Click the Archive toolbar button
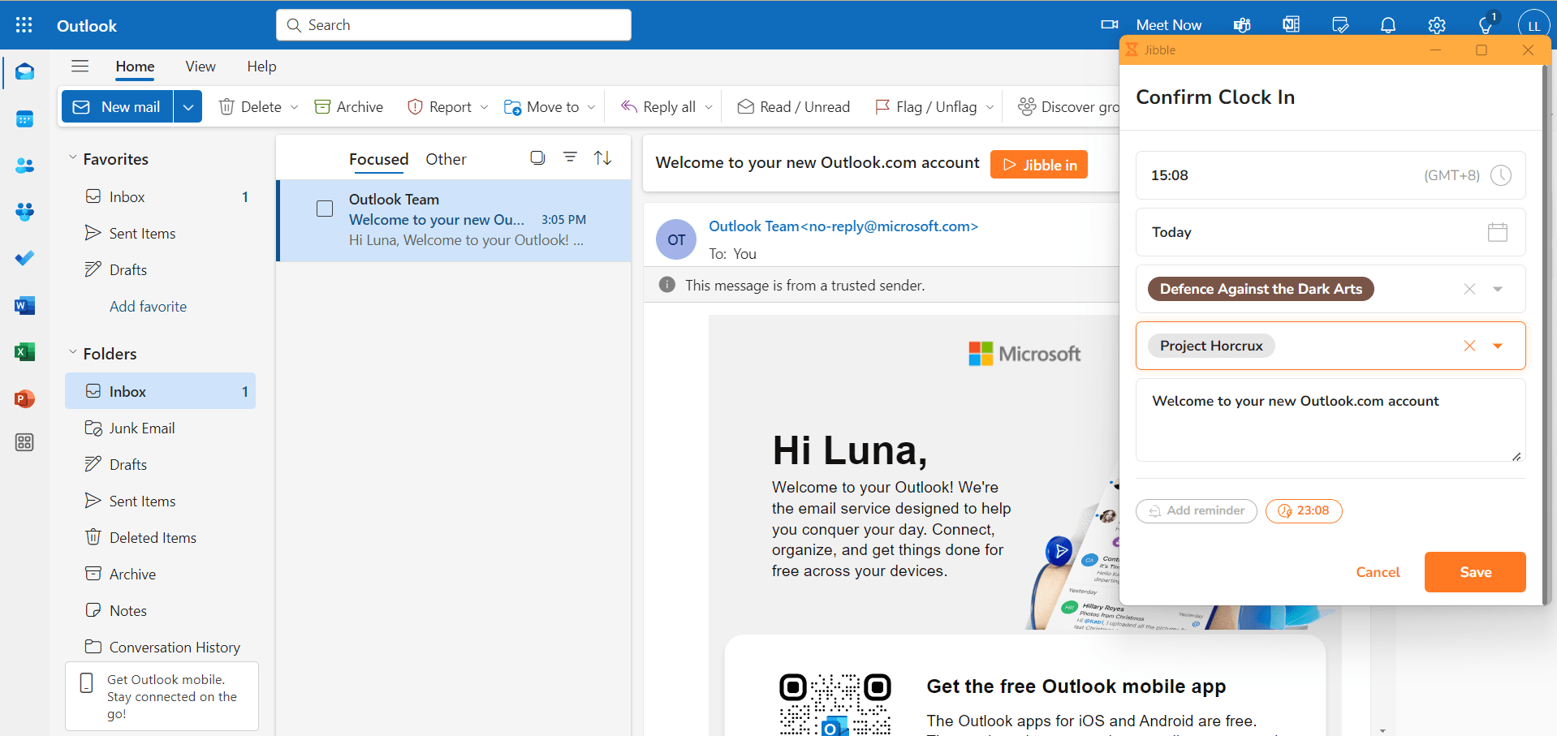1557x736 pixels. click(x=348, y=107)
